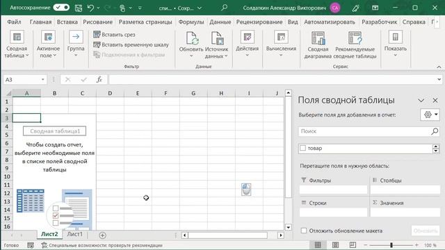Viewport: 445px width, 250px height.
Task: Check the товар field checkbox
Action: pos(303,148)
